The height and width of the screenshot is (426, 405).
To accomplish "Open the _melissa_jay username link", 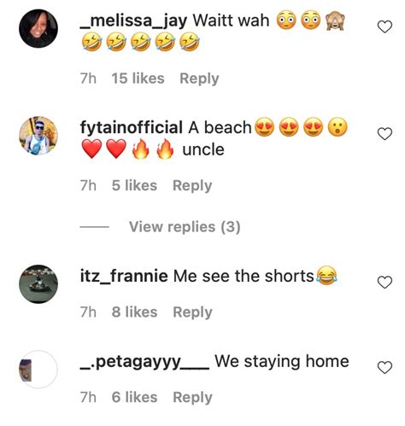I will (133, 21).
